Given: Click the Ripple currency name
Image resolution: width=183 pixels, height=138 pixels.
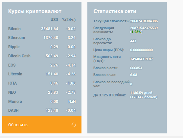Looking at the screenshot, I should click(14, 47).
